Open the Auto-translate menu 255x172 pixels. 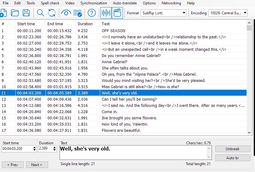(125, 3)
